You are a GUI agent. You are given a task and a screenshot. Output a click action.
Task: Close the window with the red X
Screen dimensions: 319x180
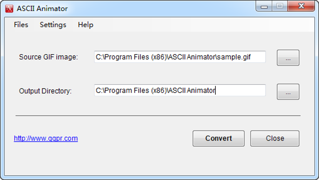(x=301, y=6)
